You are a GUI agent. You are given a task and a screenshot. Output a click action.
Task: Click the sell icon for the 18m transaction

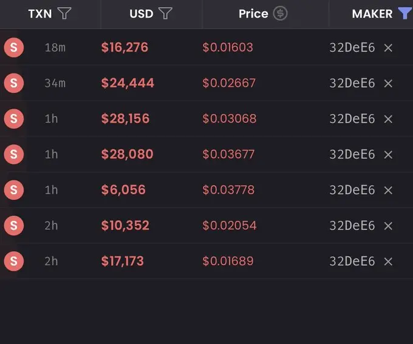[14, 48]
